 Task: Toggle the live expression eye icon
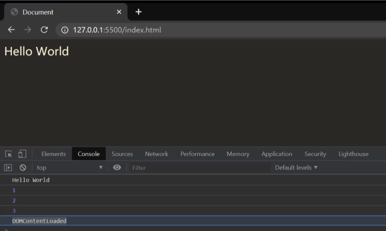(117, 168)
